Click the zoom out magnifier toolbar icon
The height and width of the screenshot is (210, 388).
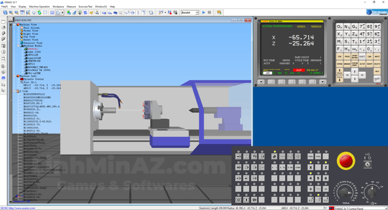pos(17,12)
